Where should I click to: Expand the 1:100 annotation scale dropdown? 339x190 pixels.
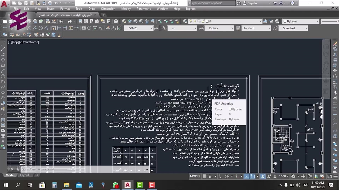pyautogui.click(x=284, y=176)
